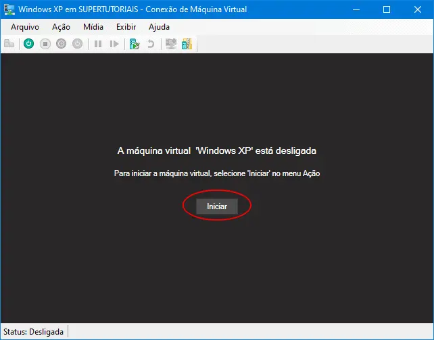
Task: Open the Arquivo menu
Action: 25,27
